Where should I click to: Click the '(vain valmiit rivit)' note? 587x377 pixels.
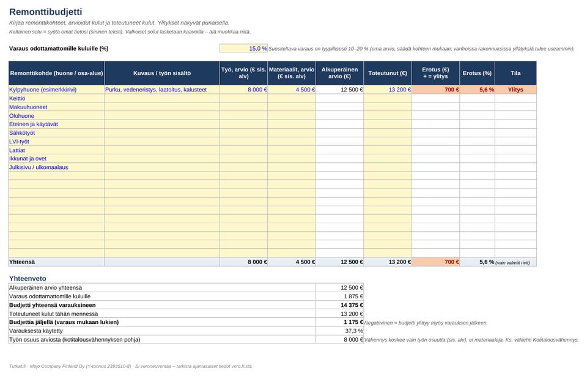point(512,263)
